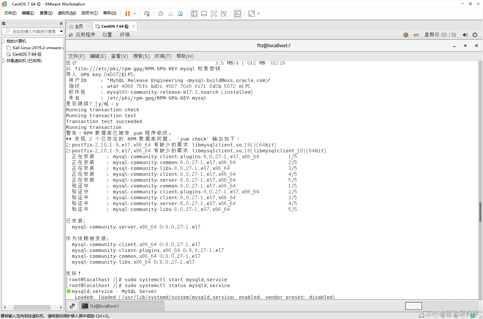Pause the running virtual machine

pos(128,14)
